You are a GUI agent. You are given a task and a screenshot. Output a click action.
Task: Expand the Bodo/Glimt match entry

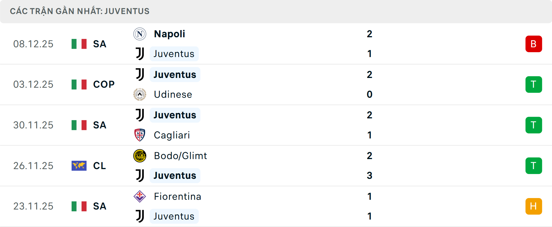pyautogui.click(x=276, y=165)
